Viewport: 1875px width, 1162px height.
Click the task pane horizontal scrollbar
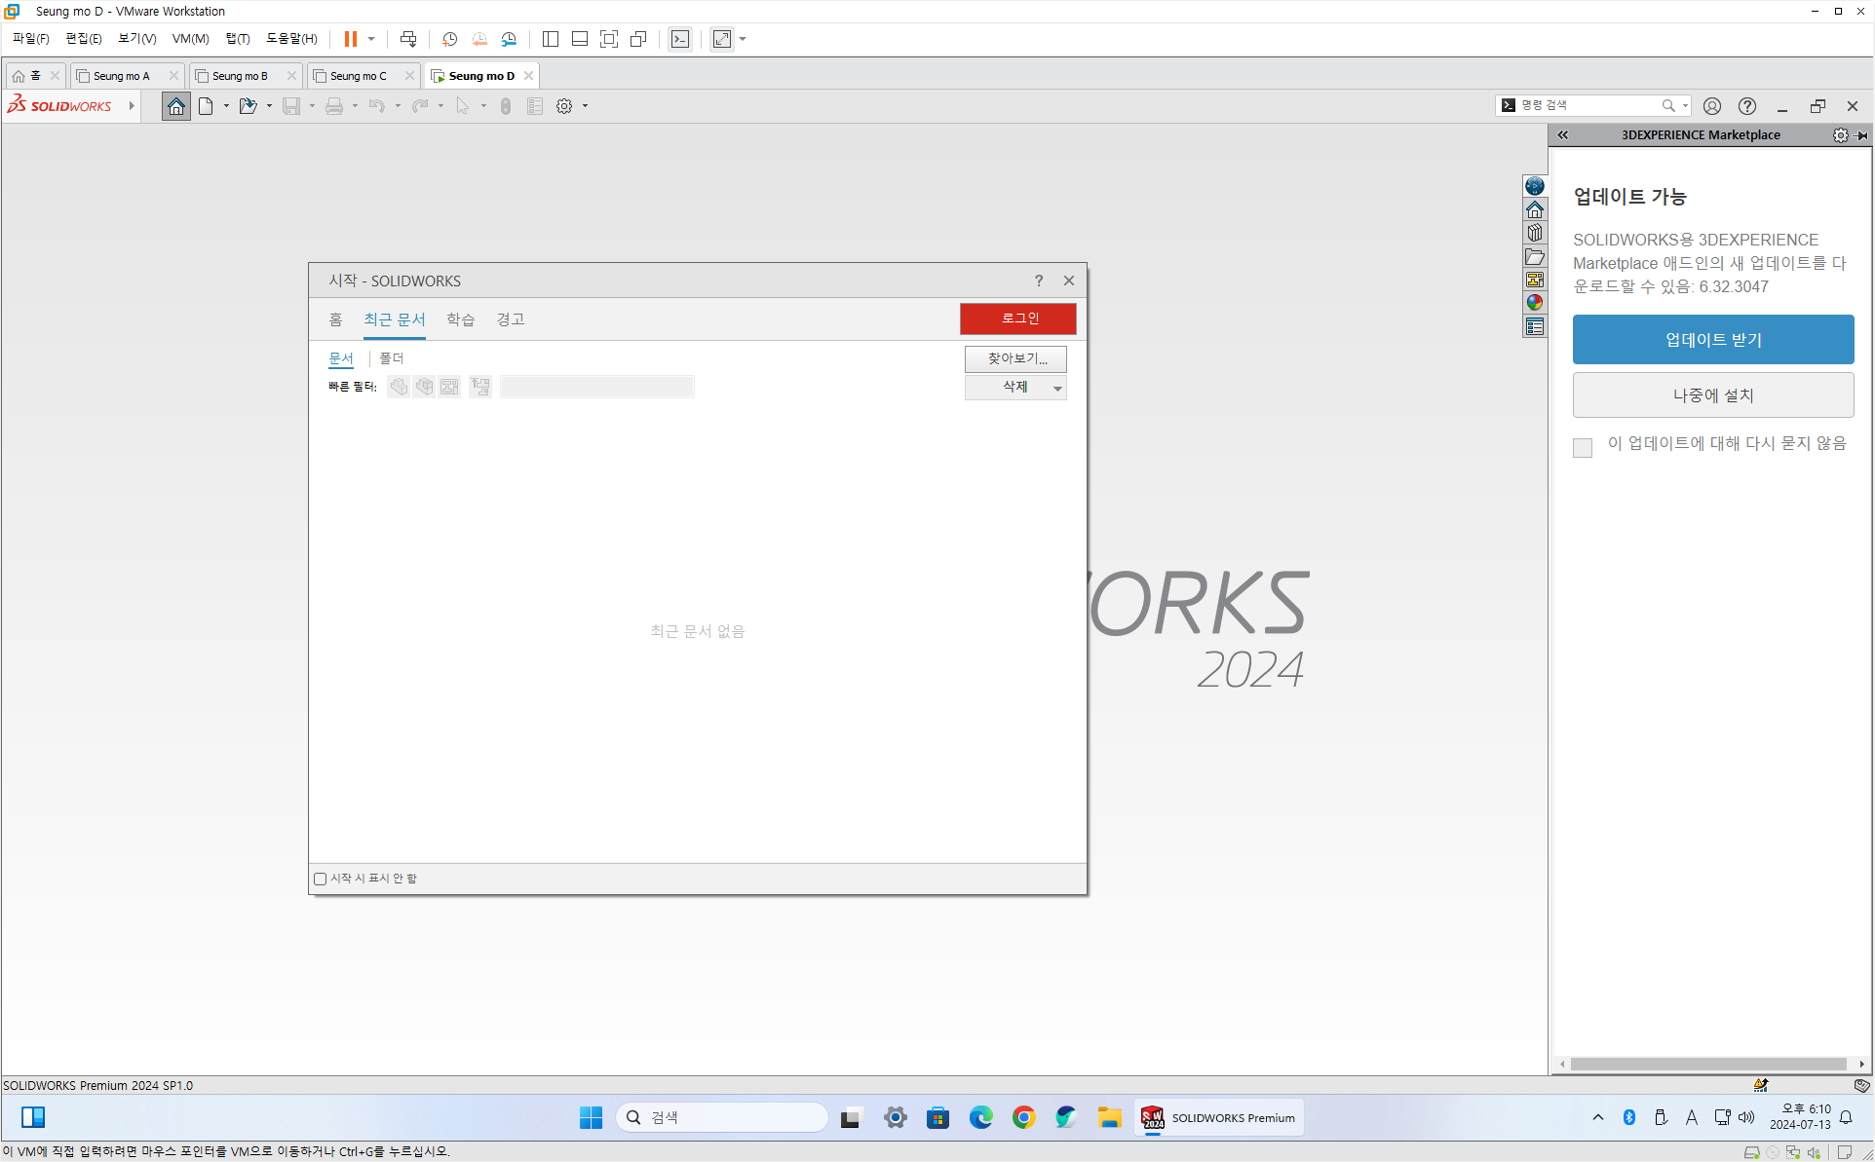pos(1707,1064)
